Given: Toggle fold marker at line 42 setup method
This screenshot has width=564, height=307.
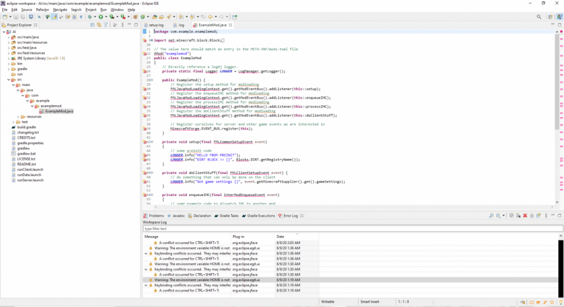Looking at the screenshot, I should click(x=152, y=142).
